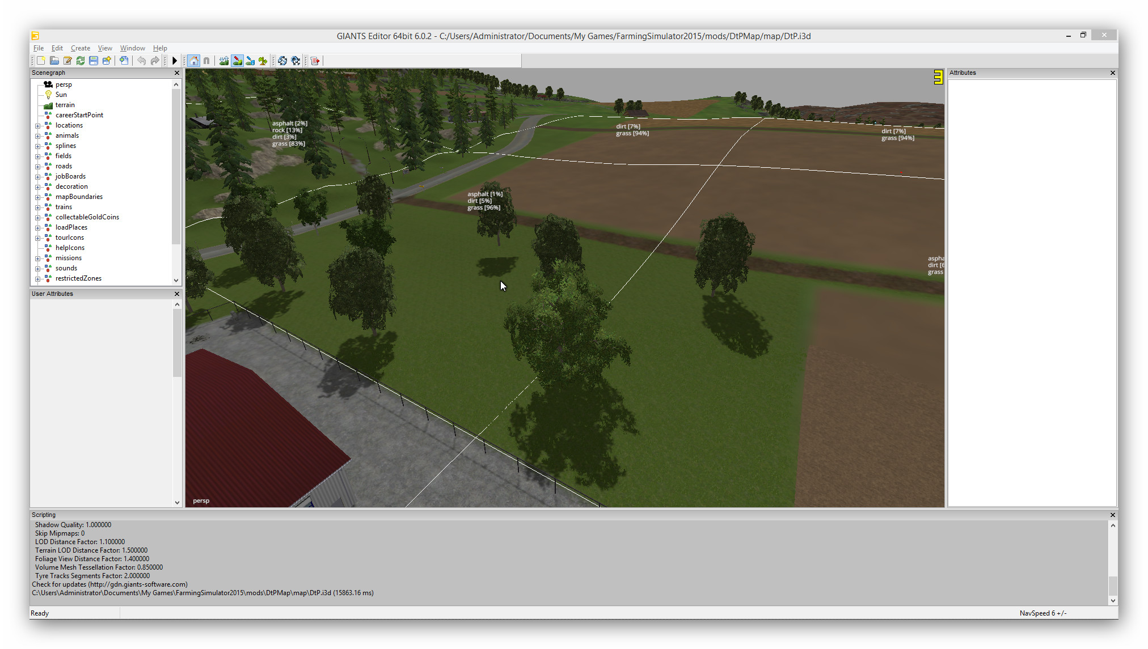The width and height of the screenshot is (1148, 649).
Task: Toggle the magnet snap icon
Action: coord(206,61)
